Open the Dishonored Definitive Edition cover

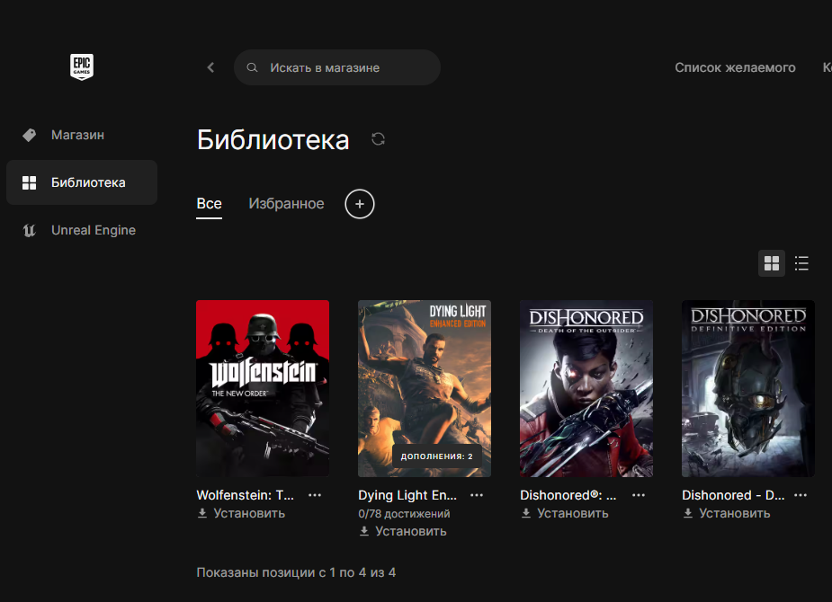point(748,388)
